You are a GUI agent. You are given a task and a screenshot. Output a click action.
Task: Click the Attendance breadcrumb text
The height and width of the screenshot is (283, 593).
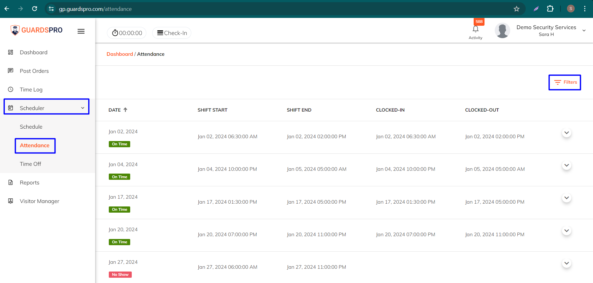point(151,54)
